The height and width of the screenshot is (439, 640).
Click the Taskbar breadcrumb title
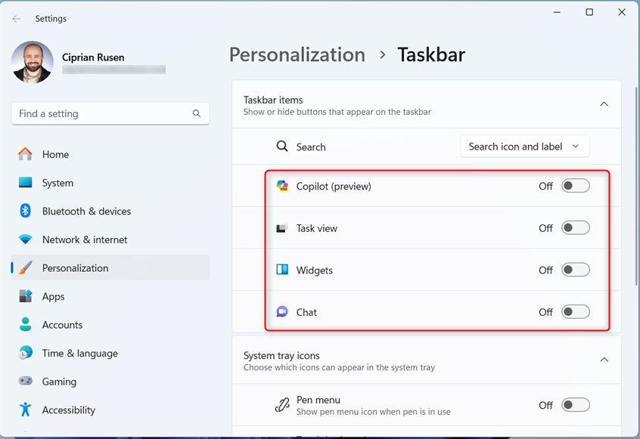click(x=431, y=55)
